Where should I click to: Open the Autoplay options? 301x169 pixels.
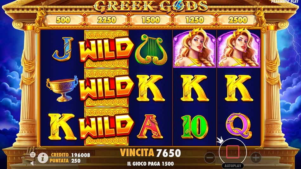tap(233, 166)
